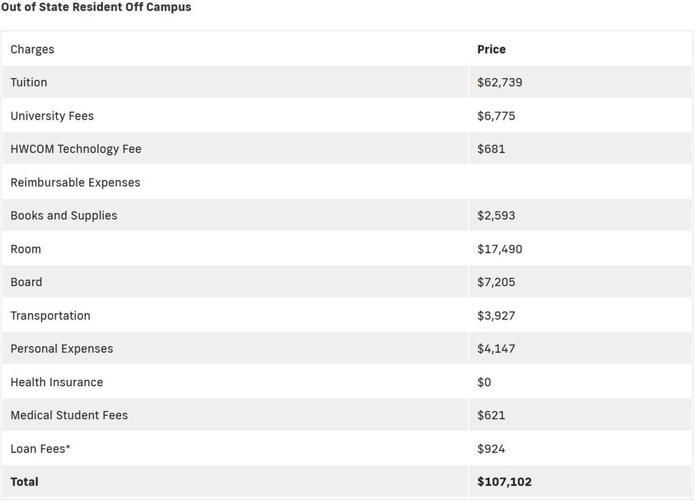Click the Health Insurance label
The image size is (696, 501).
(x=56, y=382)
